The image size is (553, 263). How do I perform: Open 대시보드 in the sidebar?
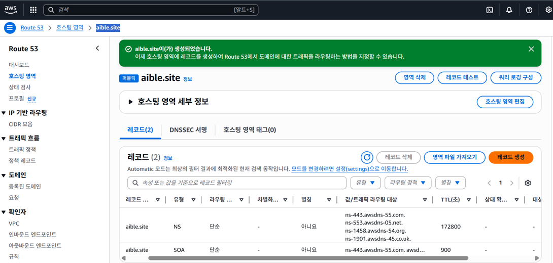pos(19,65)
